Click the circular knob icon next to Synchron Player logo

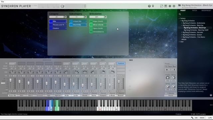62,6
